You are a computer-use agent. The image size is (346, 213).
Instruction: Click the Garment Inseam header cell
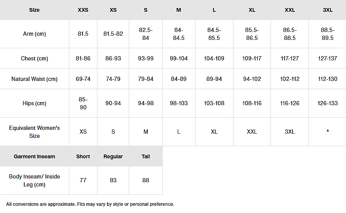(34, 156)
